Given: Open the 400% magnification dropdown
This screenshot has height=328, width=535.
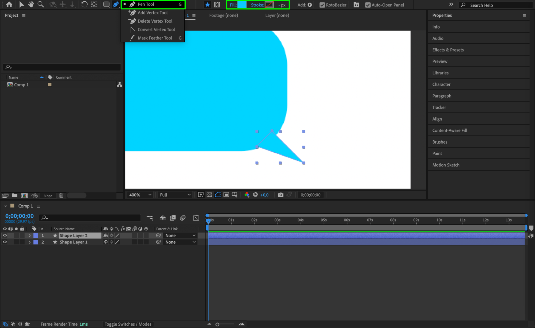Looking at the screenshot, I should coord(140,195).
